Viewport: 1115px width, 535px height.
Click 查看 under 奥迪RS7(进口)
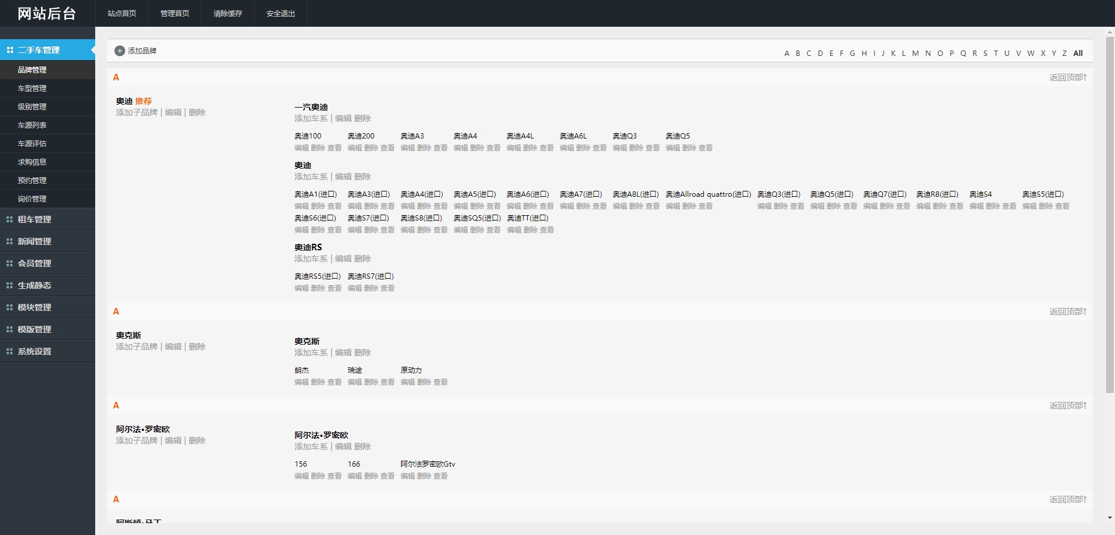(x=387, y=288)
